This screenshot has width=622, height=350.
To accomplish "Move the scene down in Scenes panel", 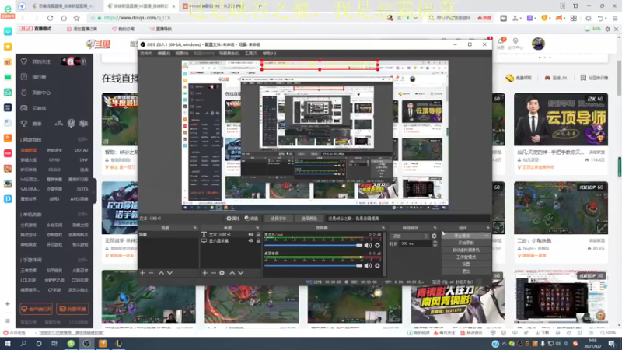I will (x=169, y=273).
